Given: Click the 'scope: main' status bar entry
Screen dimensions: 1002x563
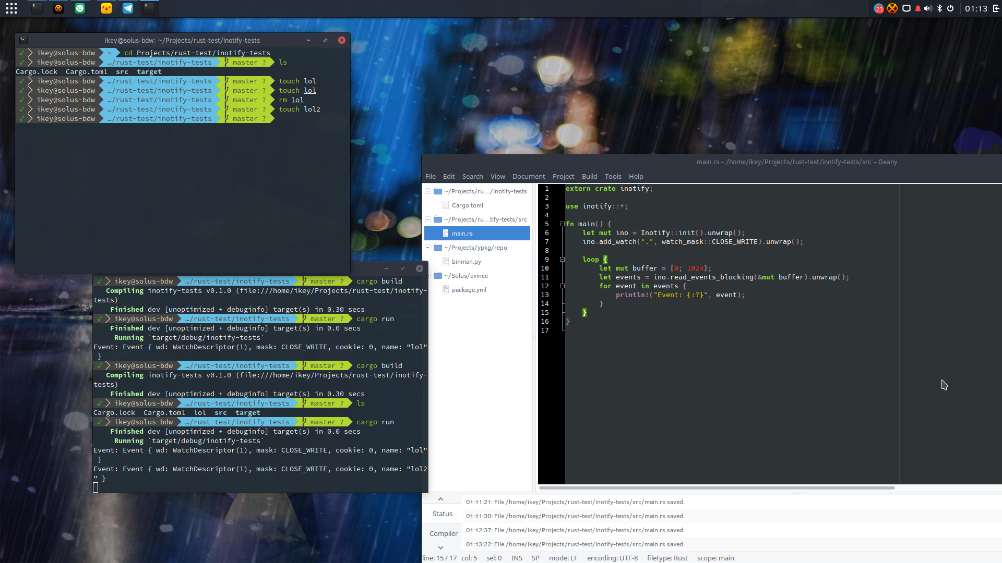Looking at the screenshot, I should click(715, 558).
